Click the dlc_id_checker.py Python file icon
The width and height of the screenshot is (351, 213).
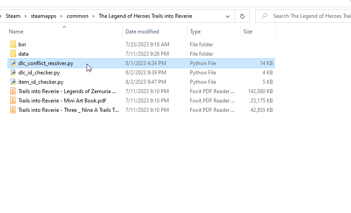[x=13, y=73]
